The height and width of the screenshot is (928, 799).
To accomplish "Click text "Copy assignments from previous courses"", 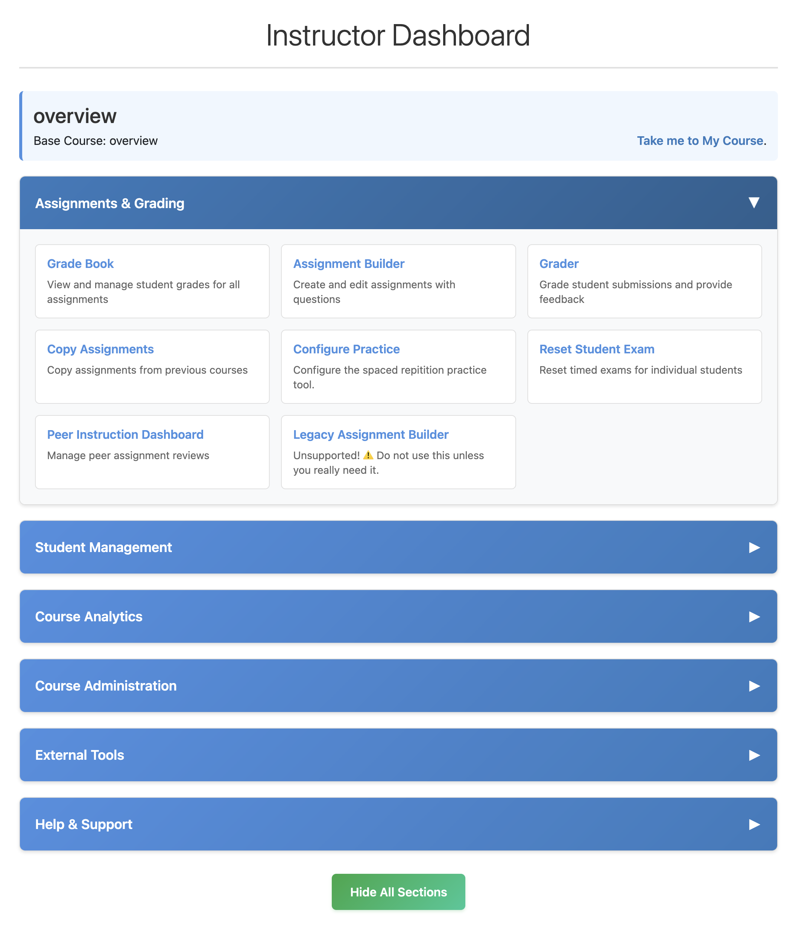I will coord(147,370).
